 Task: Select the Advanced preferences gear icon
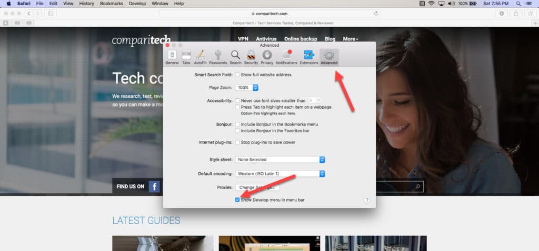tap(329, 57)
